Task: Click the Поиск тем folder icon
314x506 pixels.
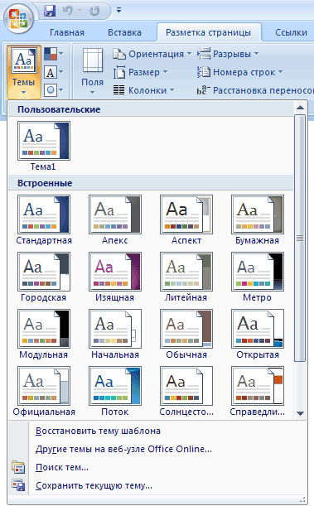Action: point(18,467)
